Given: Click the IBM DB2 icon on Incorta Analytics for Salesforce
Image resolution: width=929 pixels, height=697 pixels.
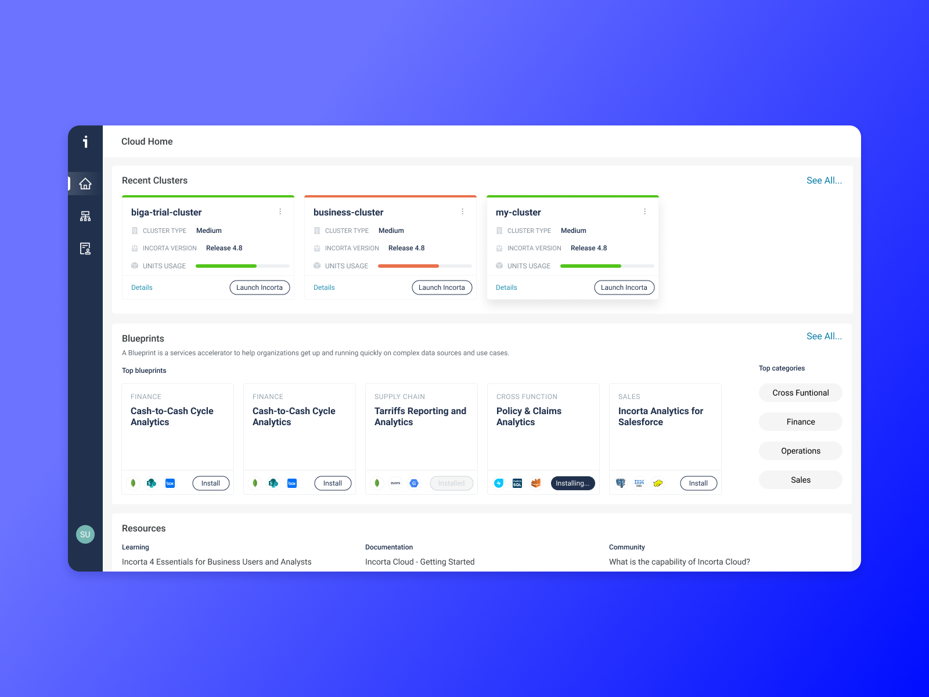Looking at the screenshot, I should [639, 483].
